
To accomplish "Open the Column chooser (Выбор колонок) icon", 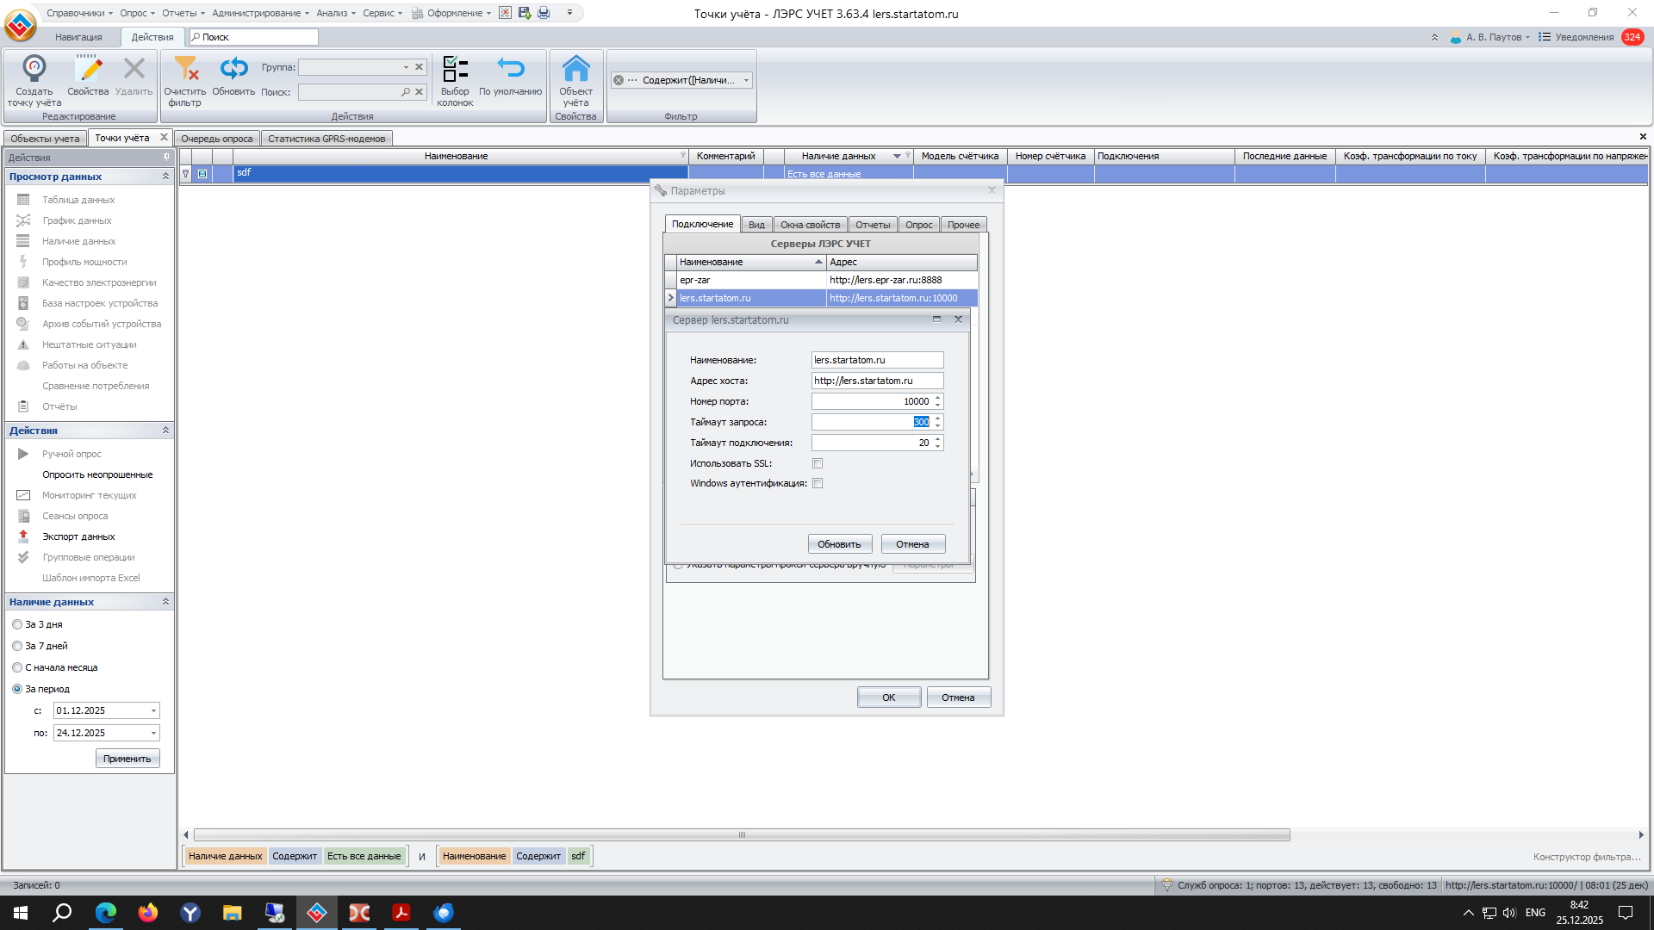I will [455, 69].
